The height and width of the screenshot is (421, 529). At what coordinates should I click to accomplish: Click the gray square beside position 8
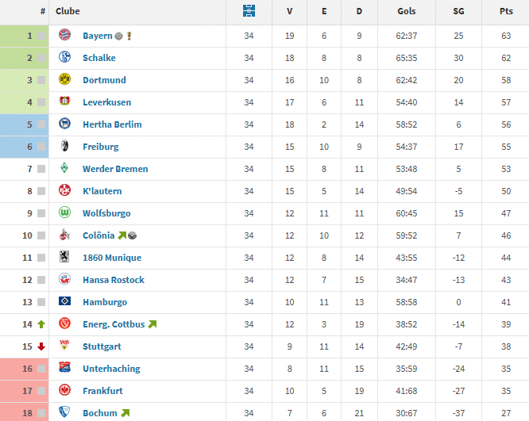41,191
